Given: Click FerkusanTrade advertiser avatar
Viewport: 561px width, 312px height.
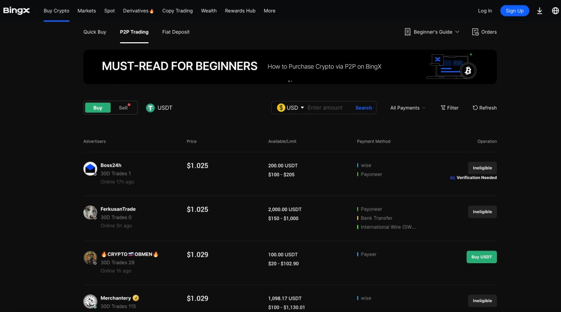Looking at the screenshot, I should tap(90, 212).
